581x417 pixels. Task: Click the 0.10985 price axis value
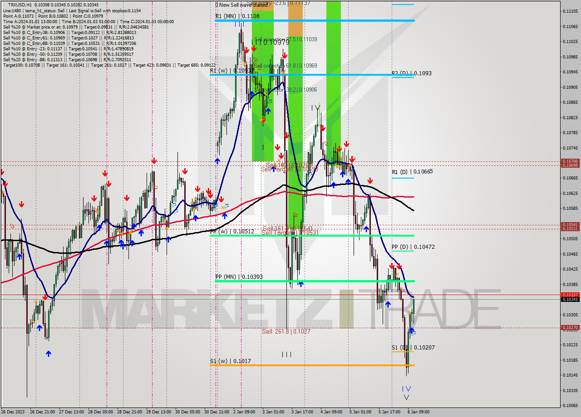570,57
